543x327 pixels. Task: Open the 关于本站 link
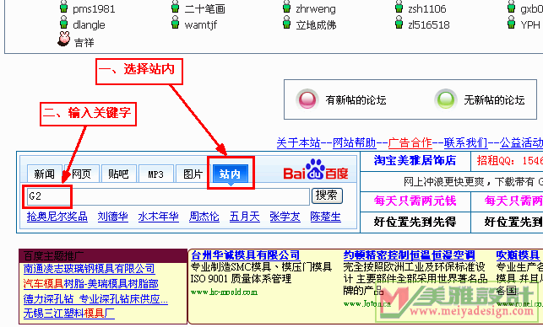coord(298,142)
